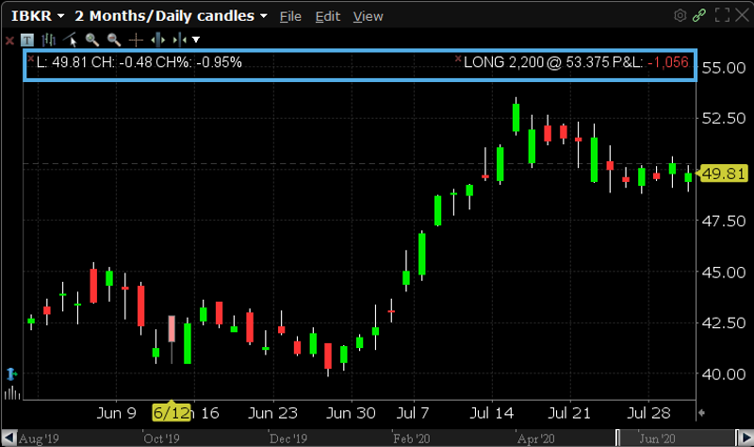
Task: Open chart settings gear icon
Action: (x=680, y=15)
